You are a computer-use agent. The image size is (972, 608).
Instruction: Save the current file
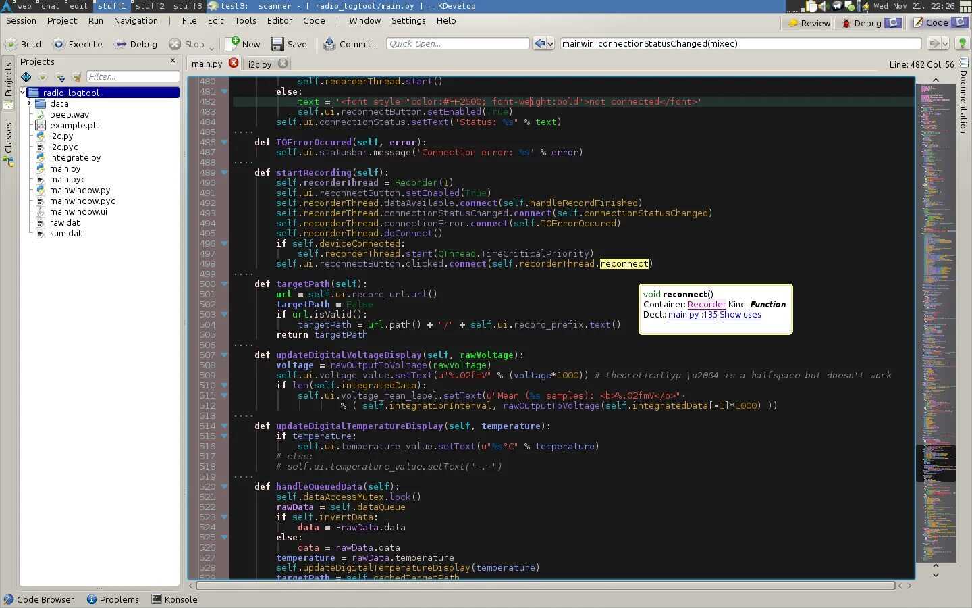coord(289,44)
